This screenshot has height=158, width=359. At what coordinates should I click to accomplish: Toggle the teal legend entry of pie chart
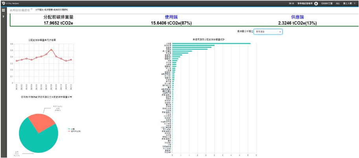tap(72, 128)
